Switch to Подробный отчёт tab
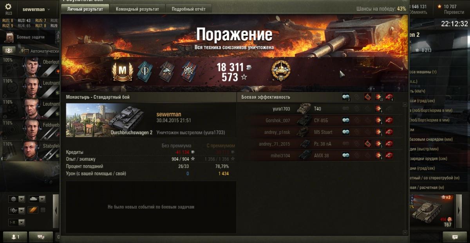 tap(189, 9)
